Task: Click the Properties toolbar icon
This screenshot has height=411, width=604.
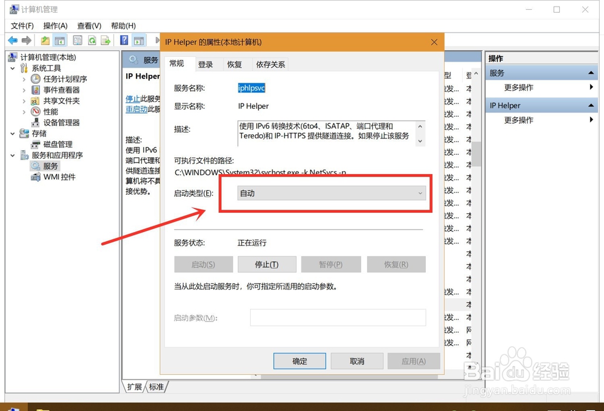Action: (x=77, y=40)
